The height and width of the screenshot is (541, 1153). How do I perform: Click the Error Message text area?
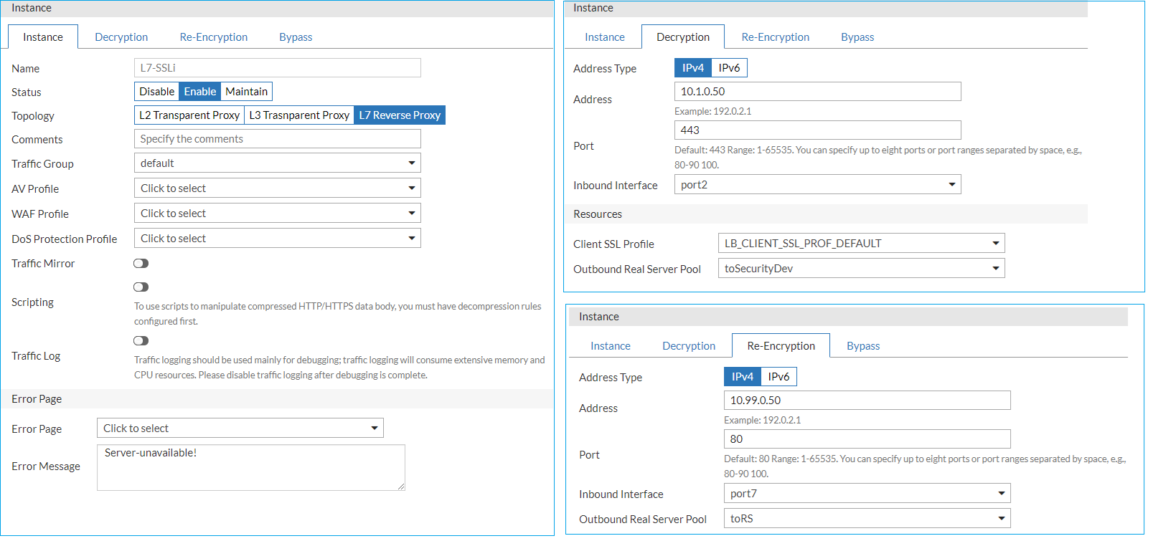250,467
